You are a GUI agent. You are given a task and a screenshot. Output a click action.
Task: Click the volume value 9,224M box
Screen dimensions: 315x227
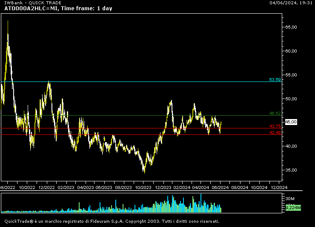pos(293,208)
